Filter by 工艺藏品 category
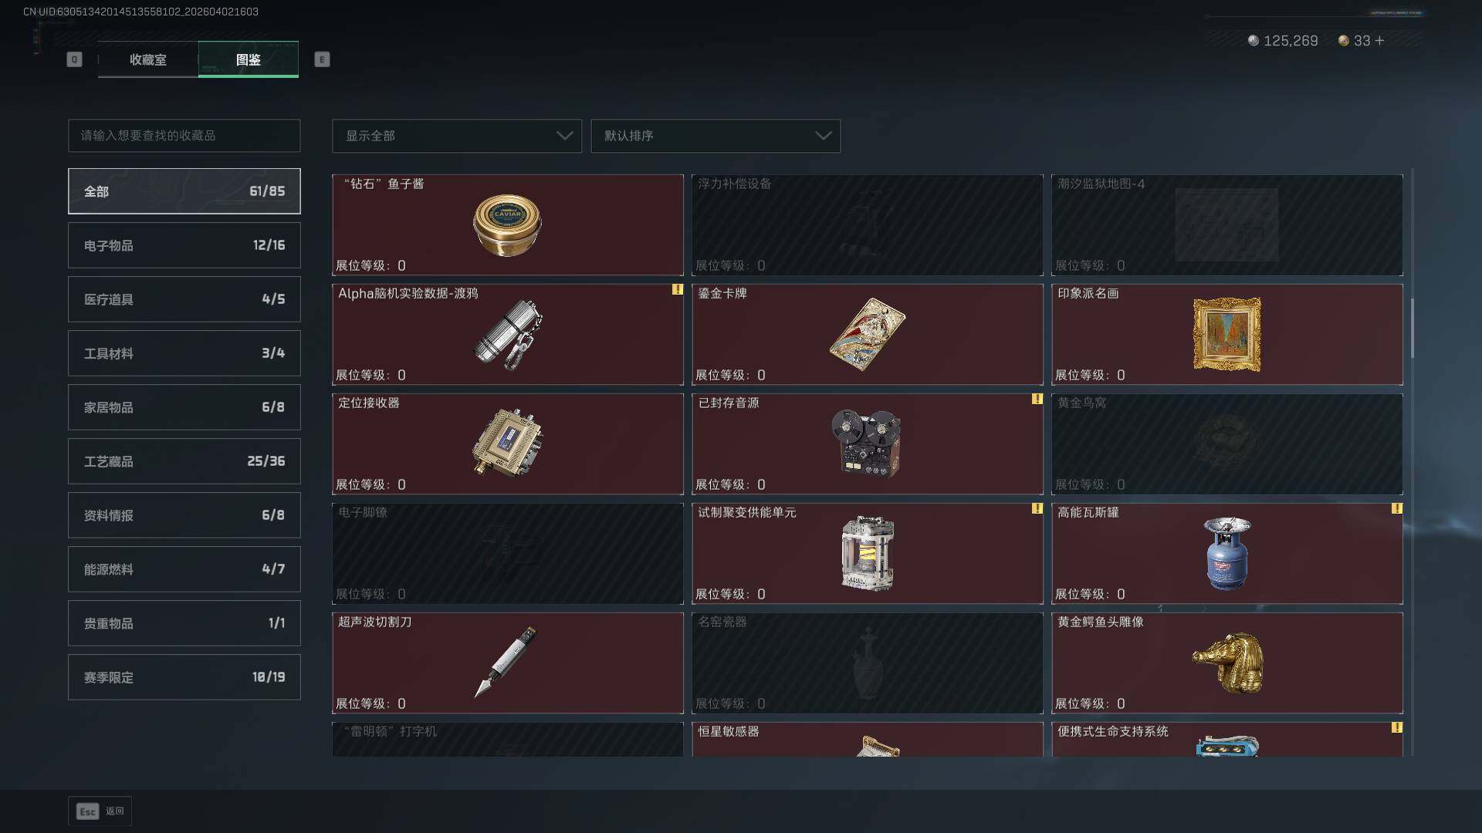Image resolution: width=1482 pixels, height=833 pixels. click(184, 461)
